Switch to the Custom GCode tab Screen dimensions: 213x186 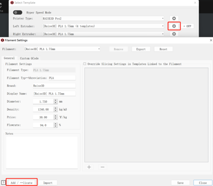coord(29,58)
